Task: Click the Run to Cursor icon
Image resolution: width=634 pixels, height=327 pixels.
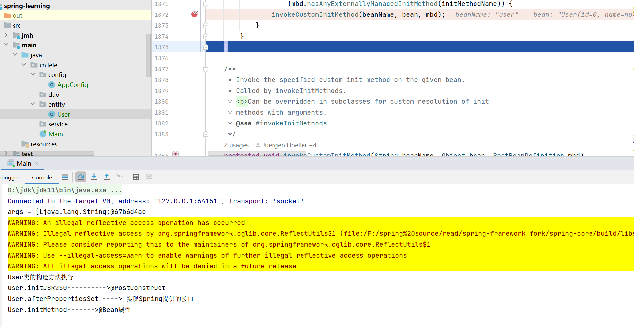Action: [120, 177]
